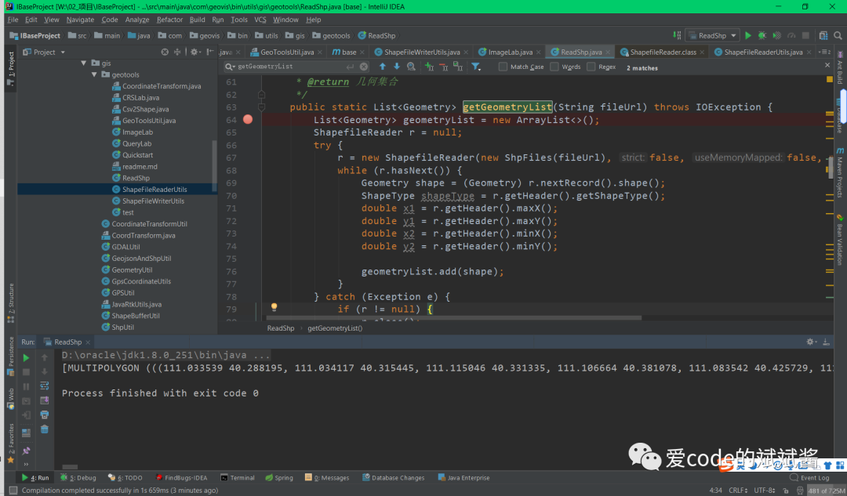Collapse the gis folder in the Project tree
This screenshot has width=847, height=496.
click(x=84, y=63)
